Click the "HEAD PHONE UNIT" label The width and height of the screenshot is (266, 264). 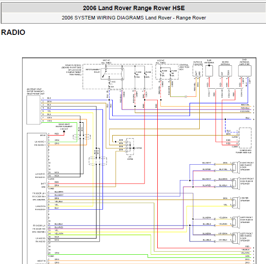click(x=36, y=94)
